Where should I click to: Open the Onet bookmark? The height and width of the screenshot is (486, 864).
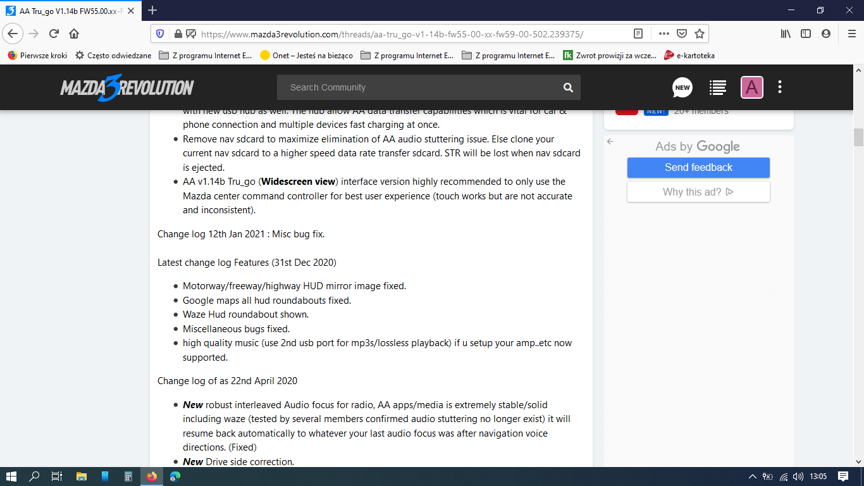(x=306, y=55)
